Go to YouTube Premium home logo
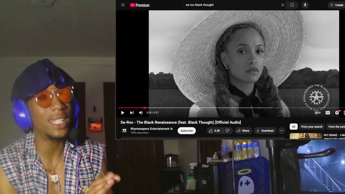The height and width of the screenshot is (194, 345). tap(139, 5)
